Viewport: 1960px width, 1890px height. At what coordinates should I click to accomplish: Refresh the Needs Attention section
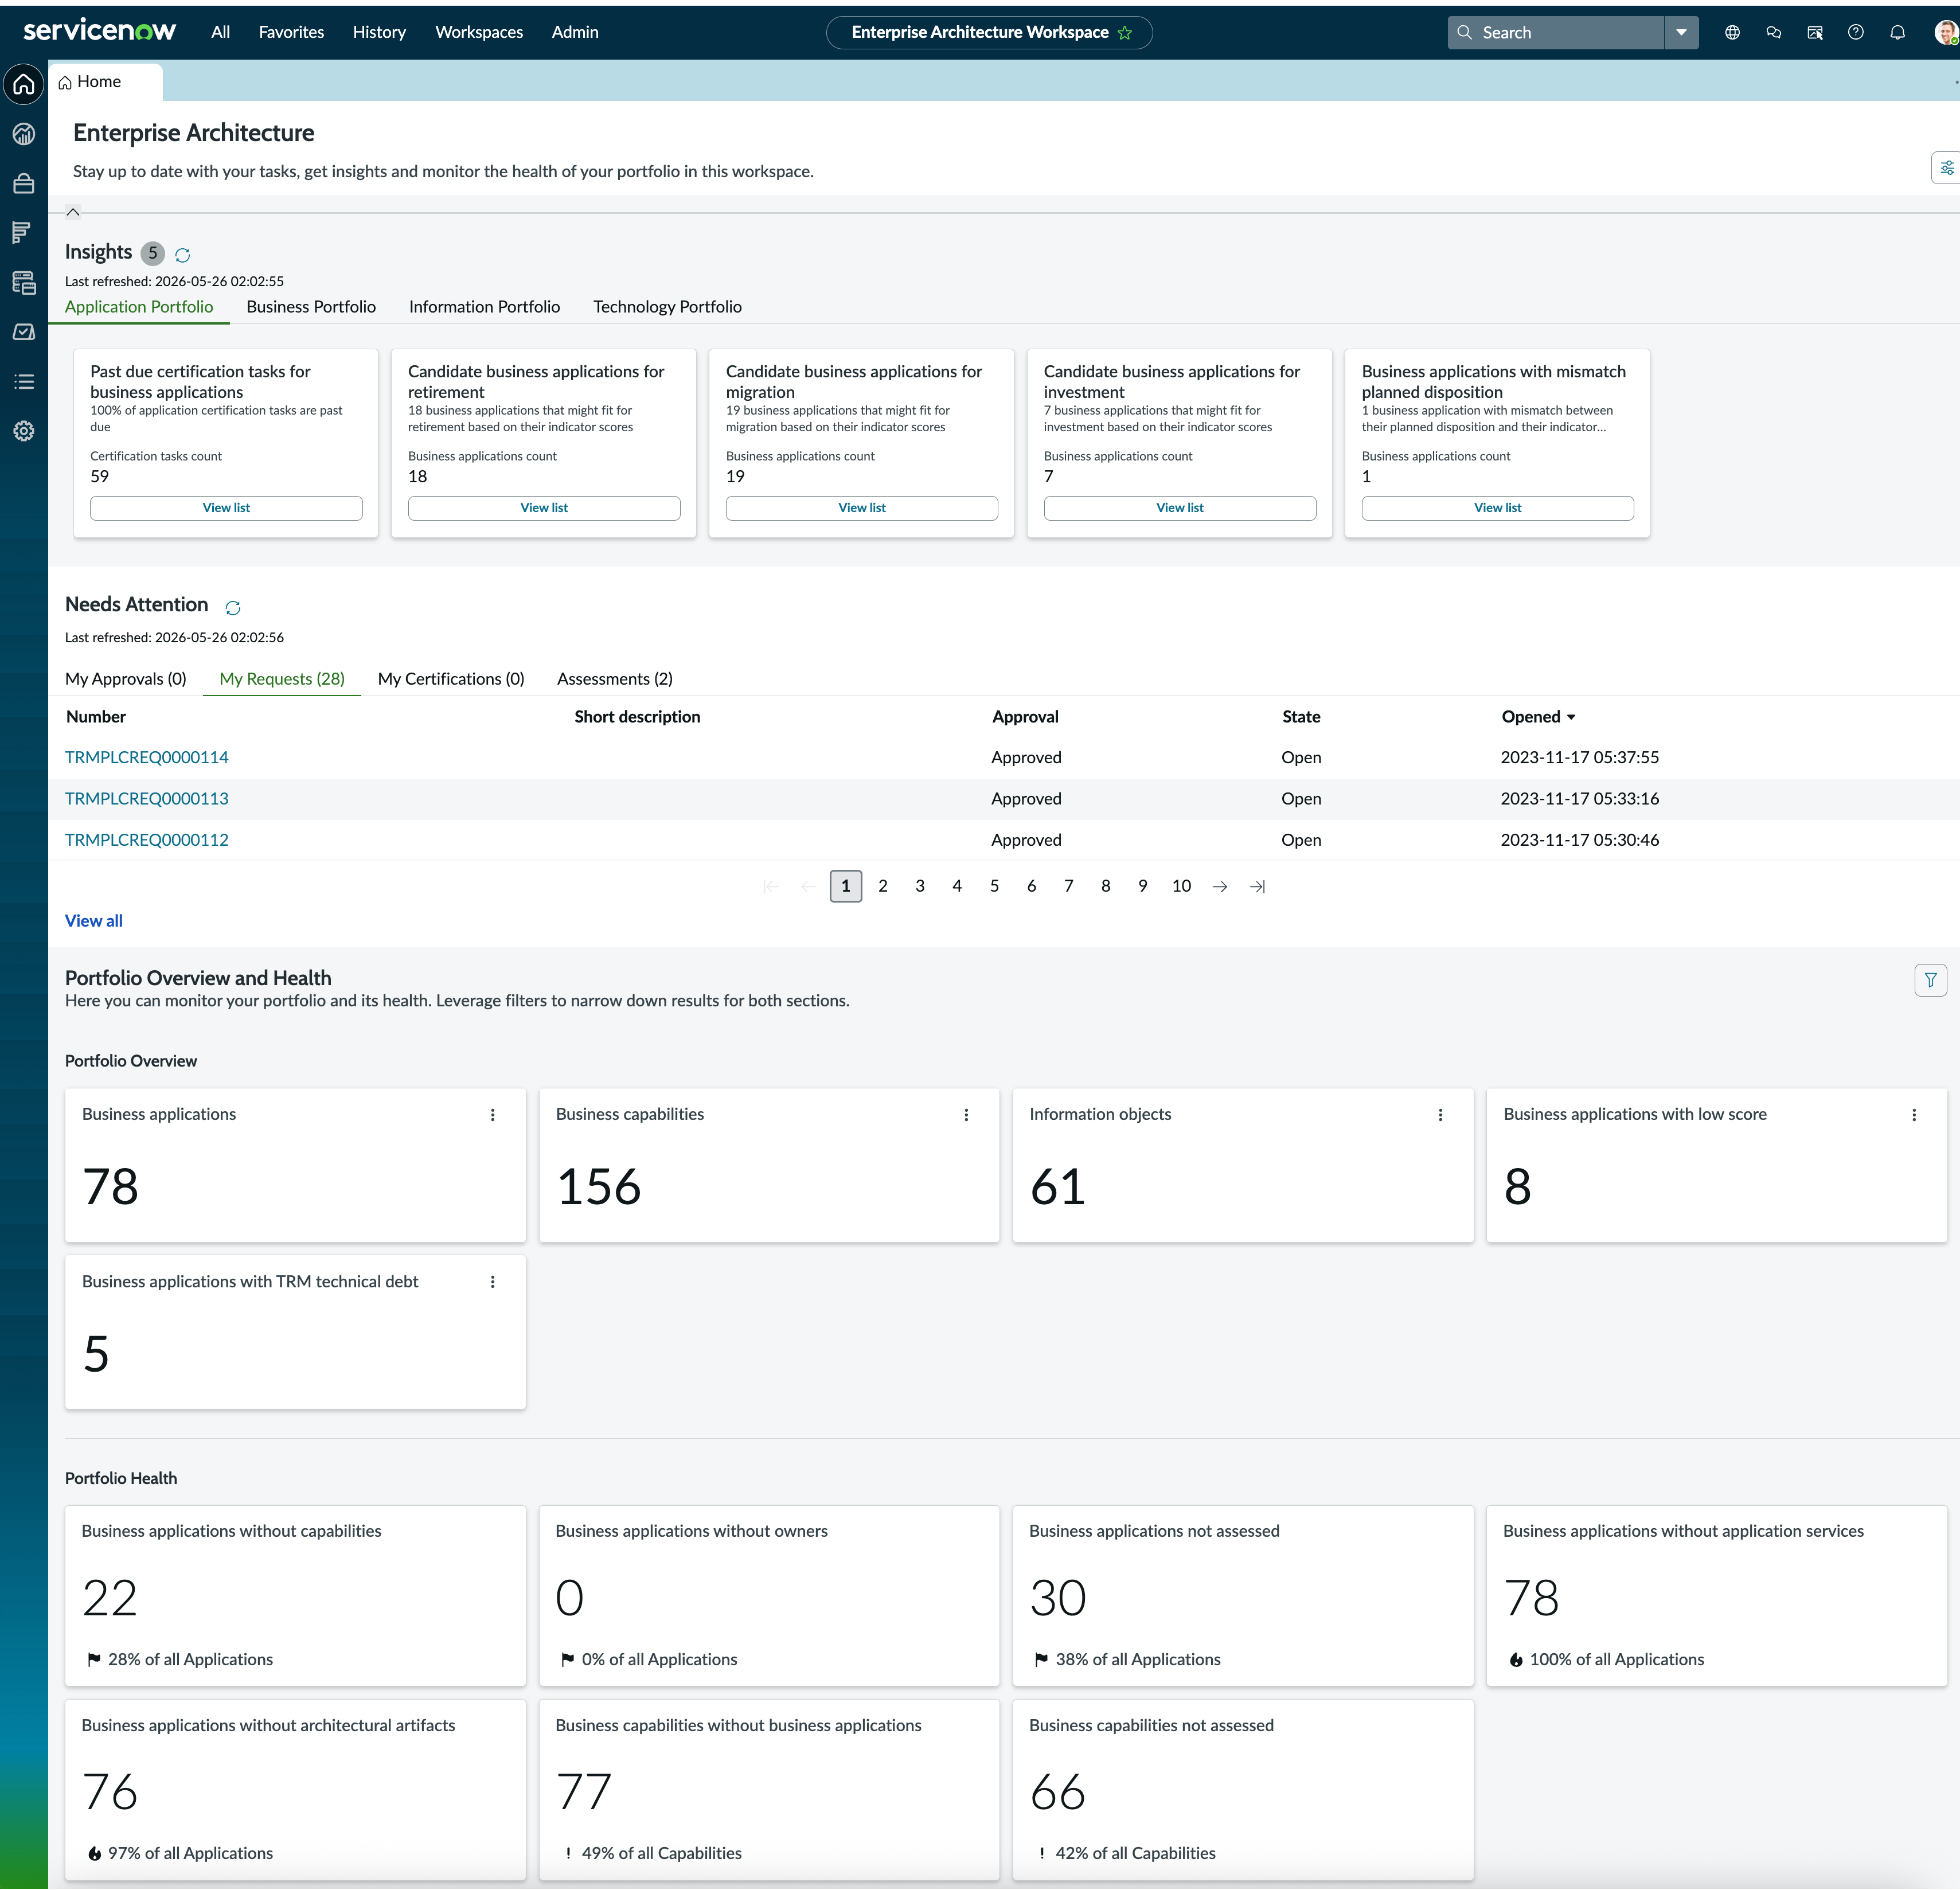click(233, 608)
